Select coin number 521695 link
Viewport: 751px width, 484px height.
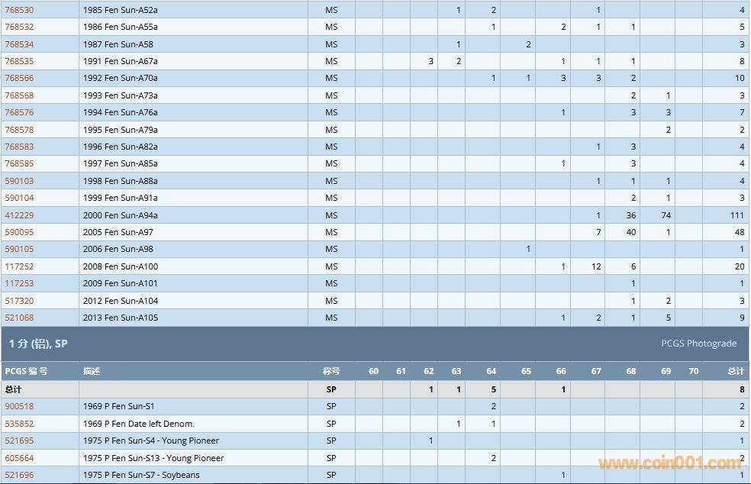[x=19, y=440]
